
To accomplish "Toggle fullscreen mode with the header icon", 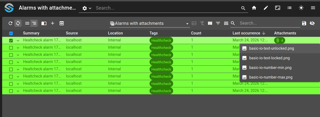I will click(278, 8).
